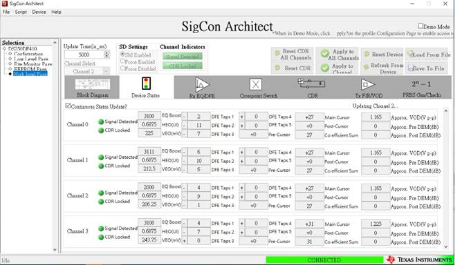
Task: Select the highlighted High Level Page item
Action: point(30,73)
